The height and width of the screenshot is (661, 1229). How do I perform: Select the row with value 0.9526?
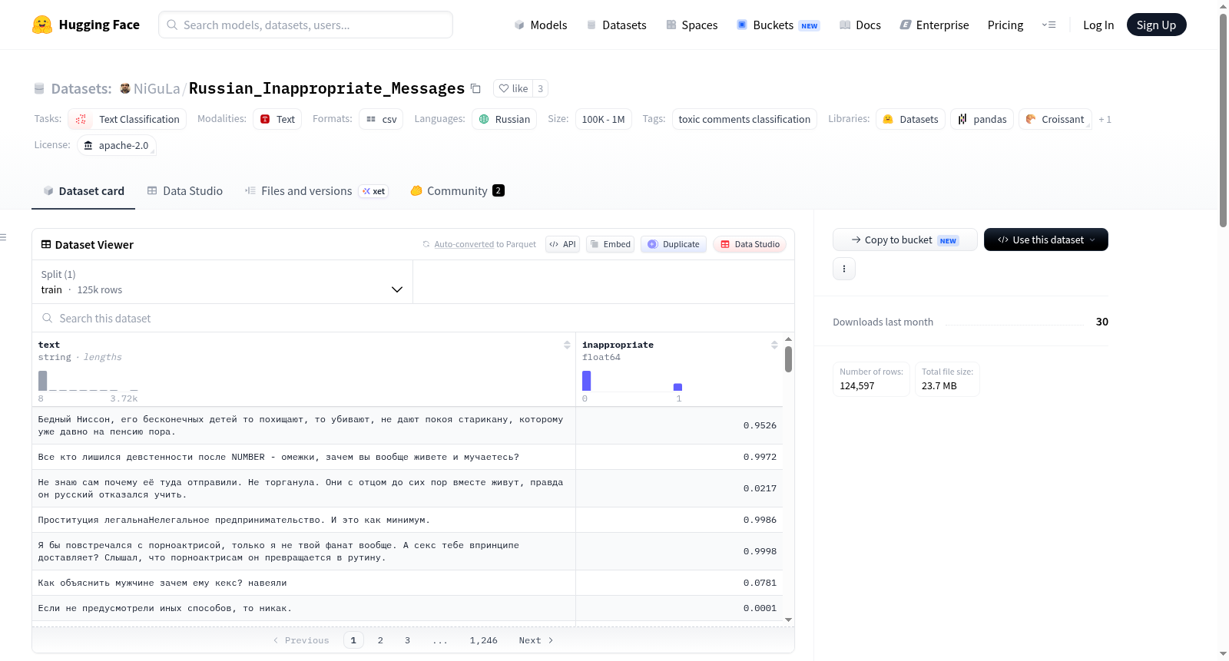407,425
